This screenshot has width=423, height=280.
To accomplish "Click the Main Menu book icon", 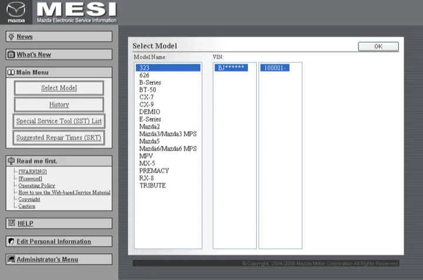I will pos(11,73).
